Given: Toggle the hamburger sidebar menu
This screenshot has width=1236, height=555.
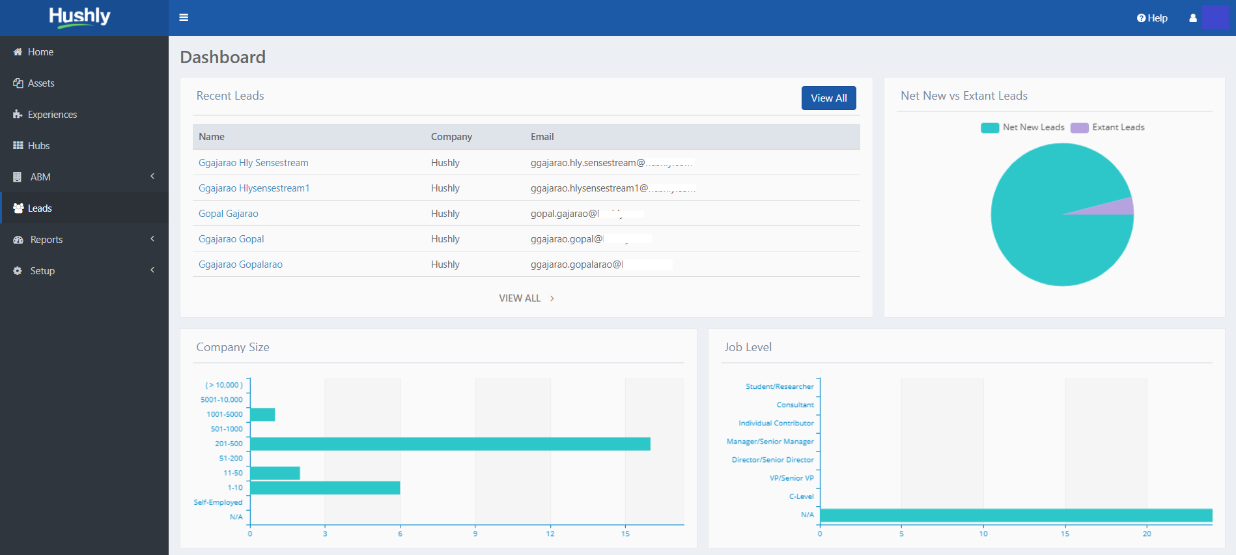Looking at the screenshot, I should pos(184,18).
